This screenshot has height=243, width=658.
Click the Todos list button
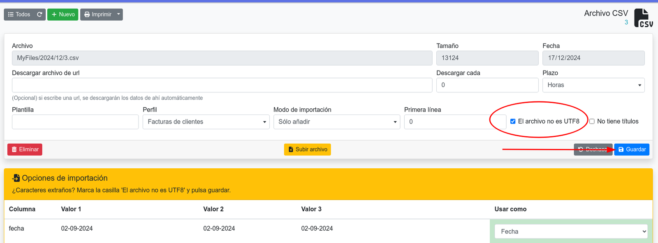pos(19,14)
